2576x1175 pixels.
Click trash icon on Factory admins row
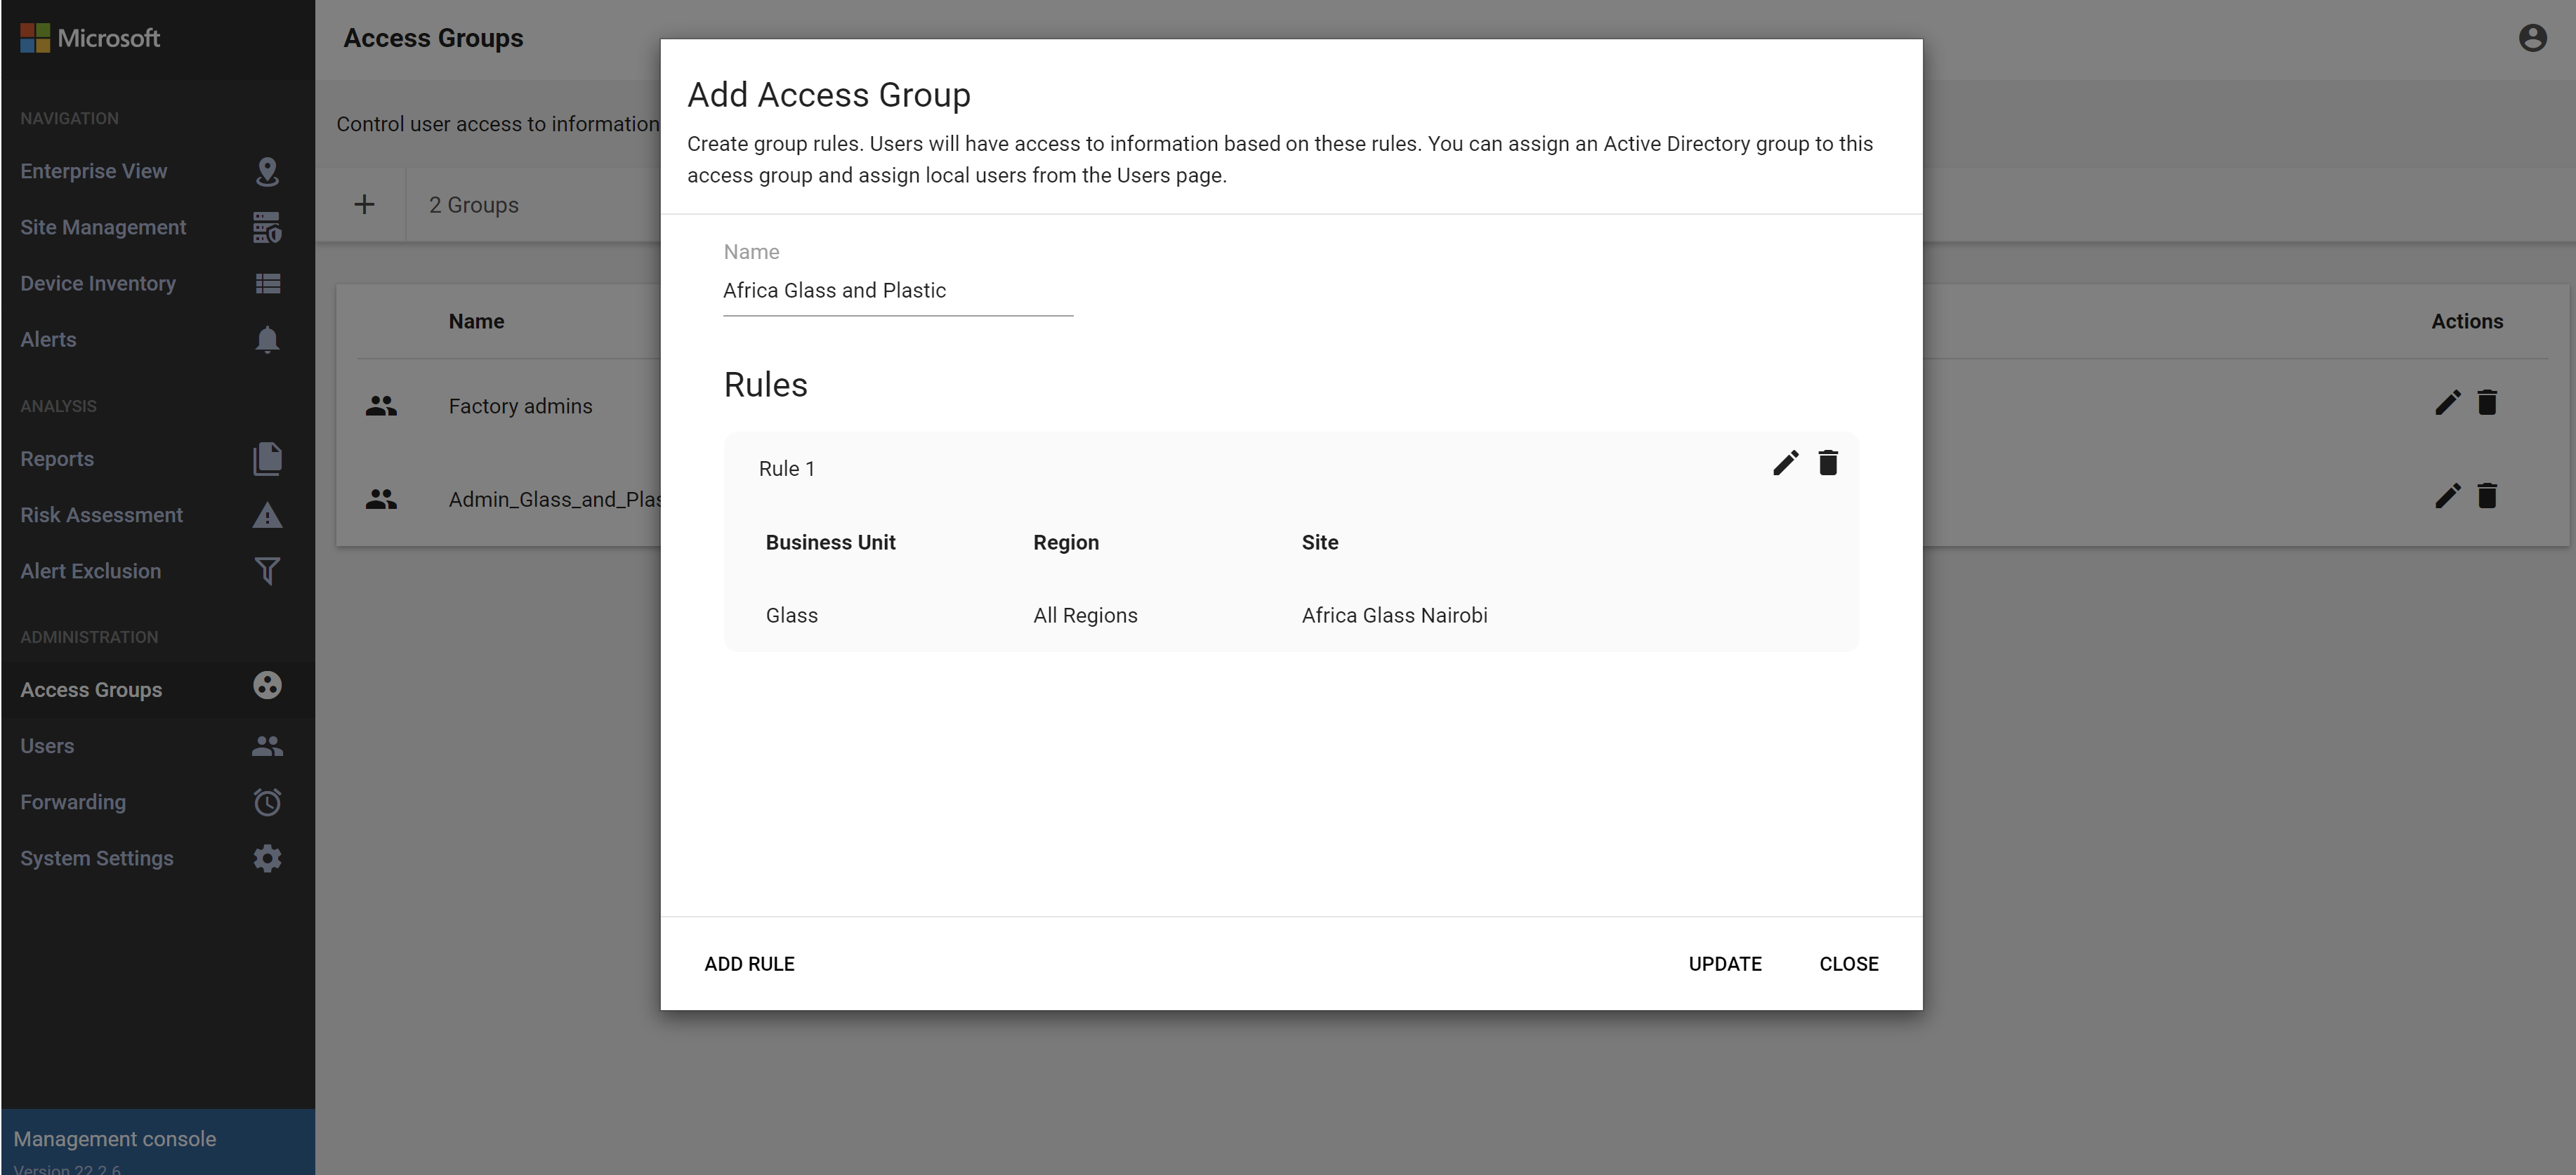pyautogui.click(x=2487, y=403)
